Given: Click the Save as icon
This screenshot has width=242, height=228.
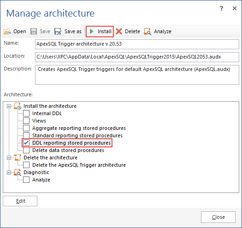Looking at the screenshot, I should (x=58, y=31).
